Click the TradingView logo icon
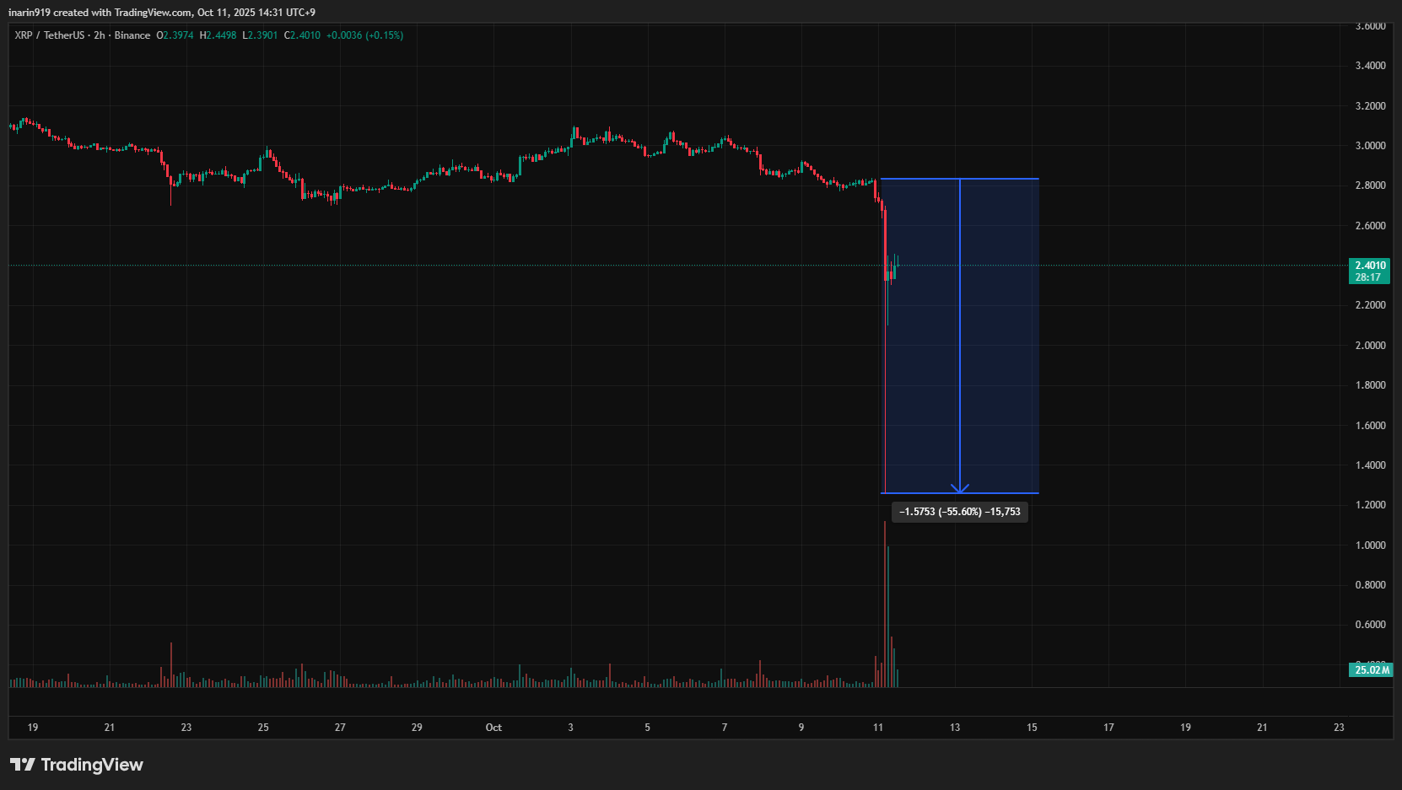Viewport: 1402px width, 790px height. [x=23, y=765]
